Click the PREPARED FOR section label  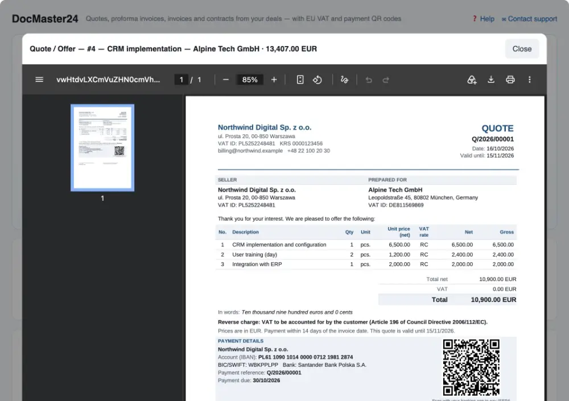[387, 180]
